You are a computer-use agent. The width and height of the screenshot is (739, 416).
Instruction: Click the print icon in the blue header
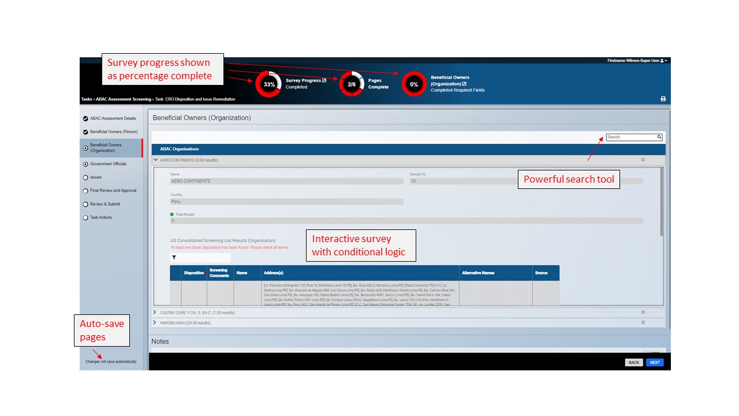[663, 98]
